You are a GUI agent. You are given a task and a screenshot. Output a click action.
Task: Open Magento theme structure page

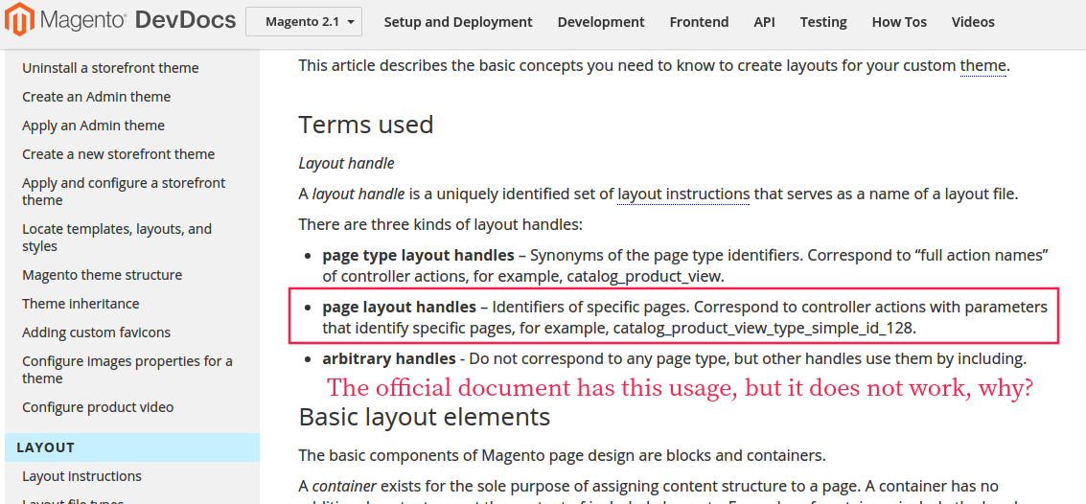pos(102,275)
